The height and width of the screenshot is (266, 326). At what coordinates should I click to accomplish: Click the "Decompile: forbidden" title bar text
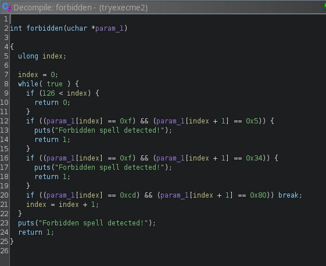point(52,8)
